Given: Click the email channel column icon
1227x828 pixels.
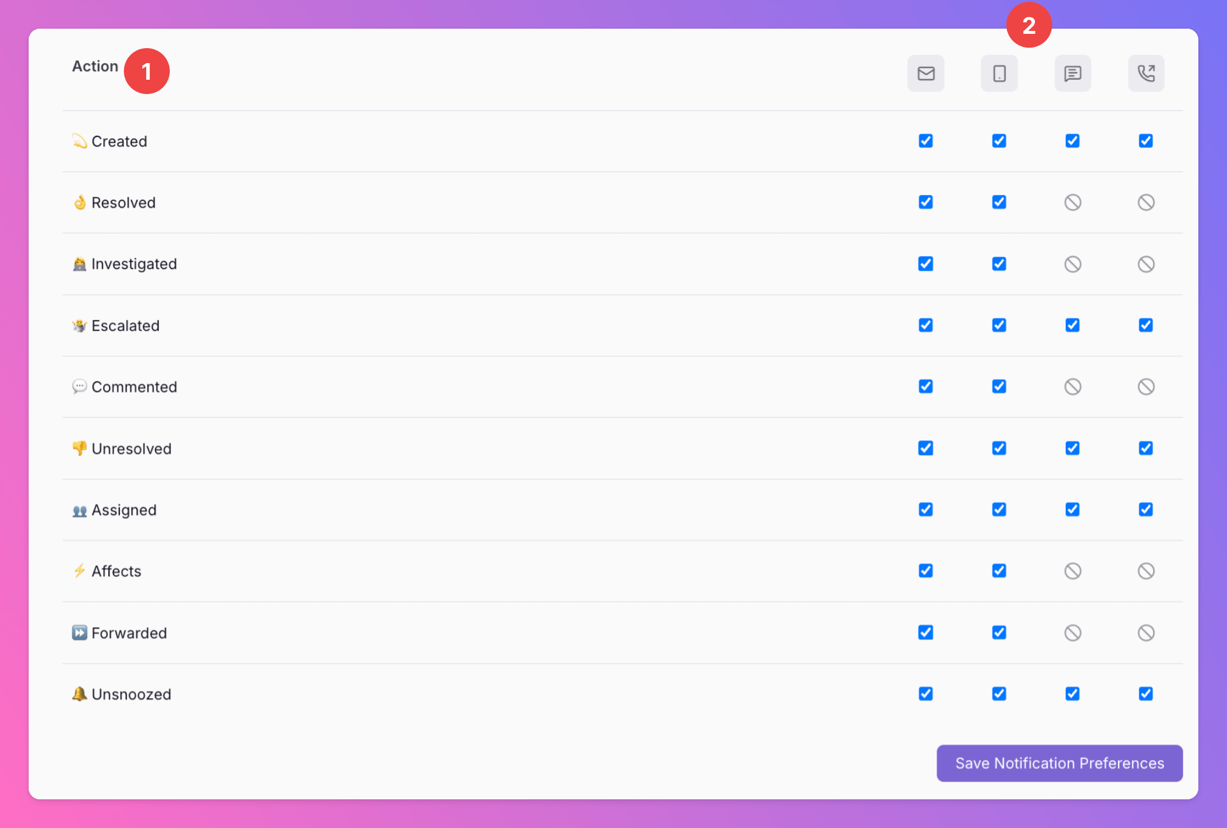Looking at the screenshot, I should pos(925,73).
